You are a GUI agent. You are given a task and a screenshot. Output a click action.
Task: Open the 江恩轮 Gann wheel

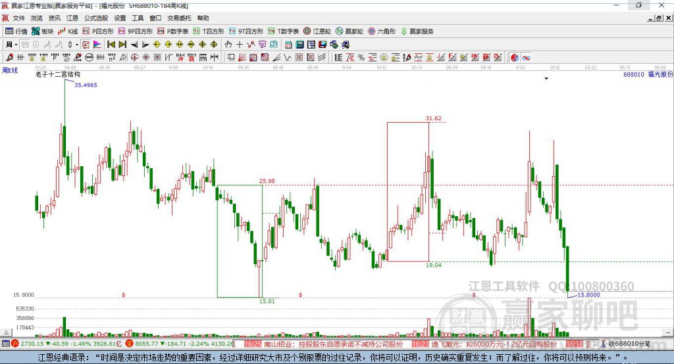[x=317, y=32]
